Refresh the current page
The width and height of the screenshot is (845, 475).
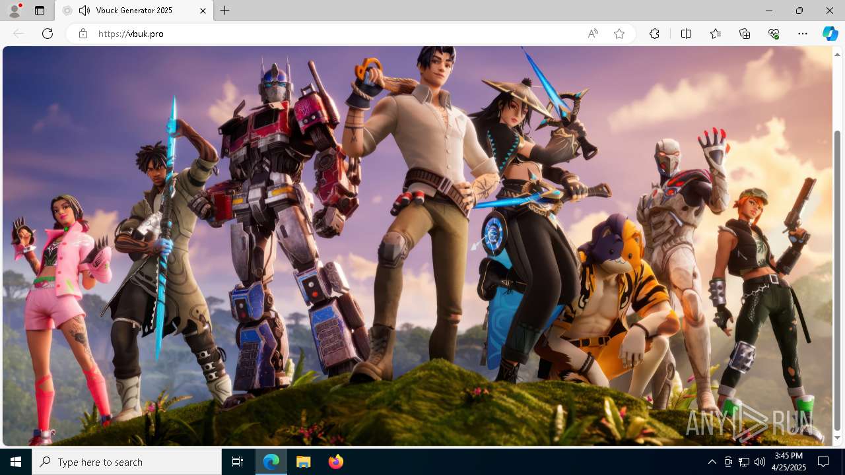[x=48, y=34]
